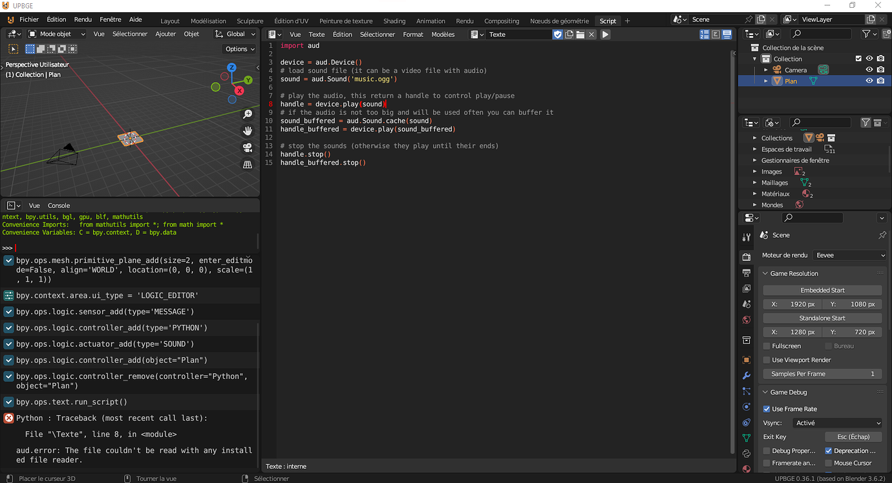Click the open-text folder icon in text editor
Viewport: 892px width, 483px height.
coord(580,34)
